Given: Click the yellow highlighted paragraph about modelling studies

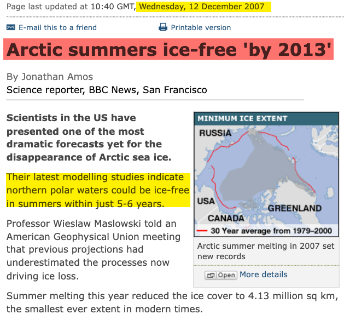Looking at the screenshot, I should tap(98, 191).
